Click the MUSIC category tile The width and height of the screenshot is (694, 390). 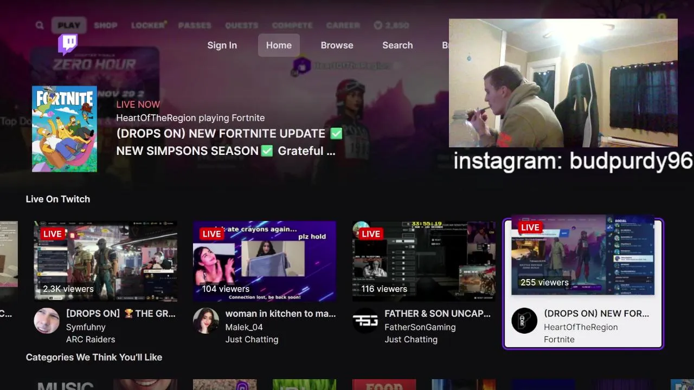66,385
